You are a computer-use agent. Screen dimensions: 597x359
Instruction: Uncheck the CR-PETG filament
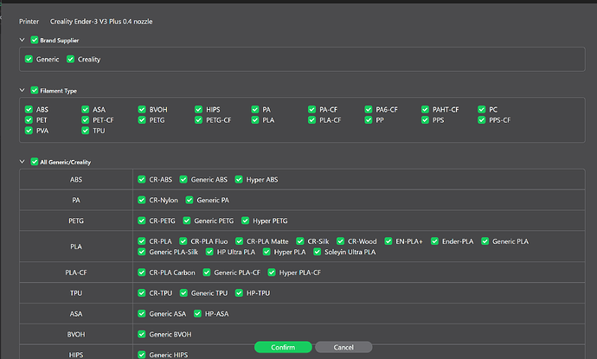point(142,221)
